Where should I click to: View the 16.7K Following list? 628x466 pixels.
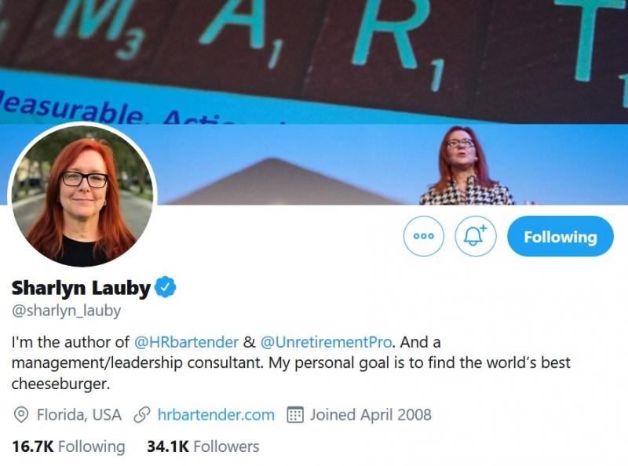pos(68,446)
